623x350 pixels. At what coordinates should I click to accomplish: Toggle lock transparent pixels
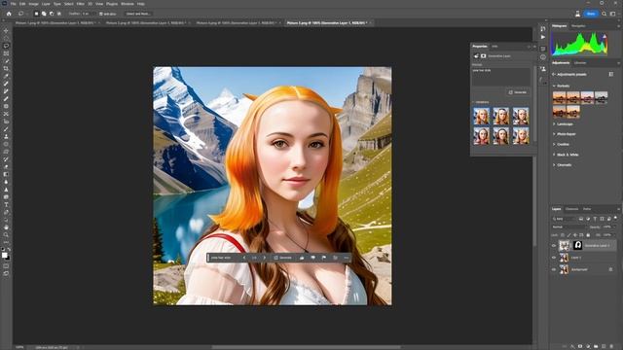tap(563, 235)
